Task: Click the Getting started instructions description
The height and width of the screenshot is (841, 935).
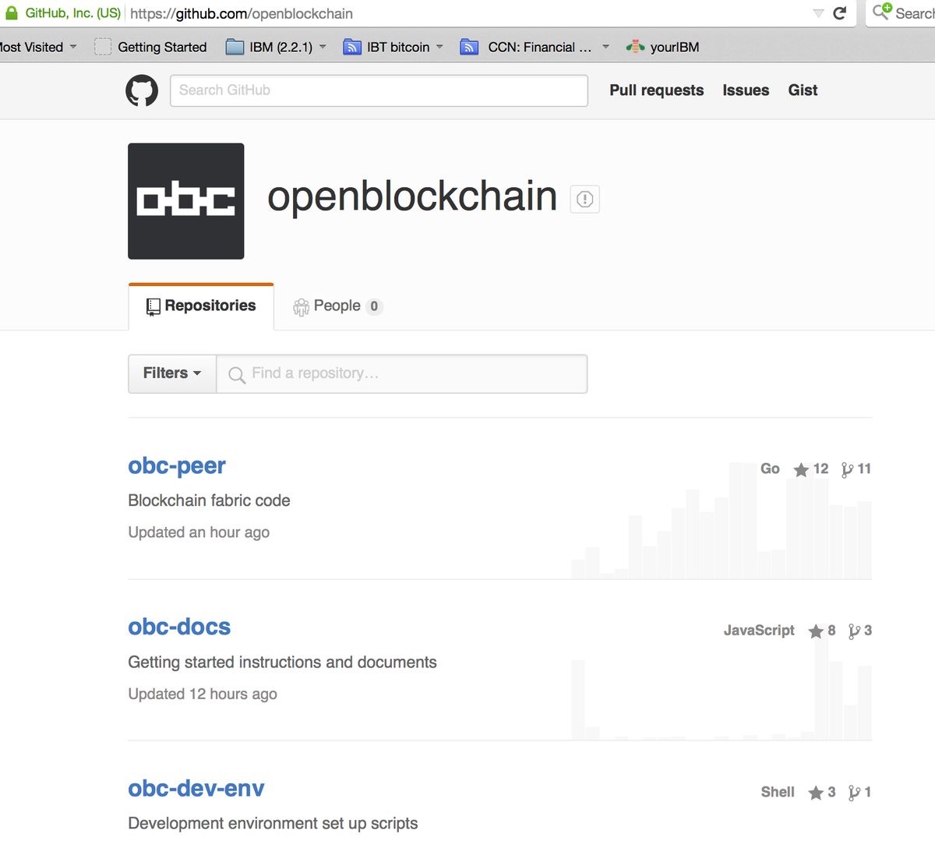Action: tap(282, 662)
